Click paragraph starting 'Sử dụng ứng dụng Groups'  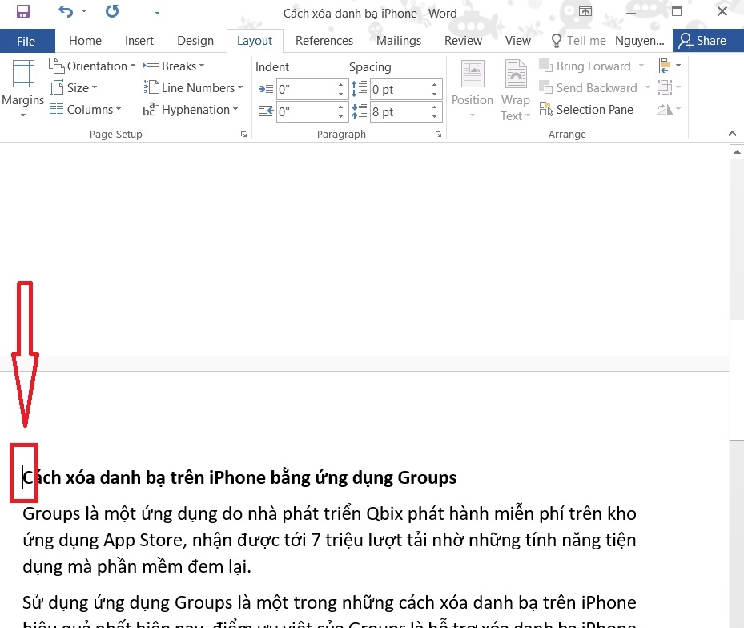329,614
